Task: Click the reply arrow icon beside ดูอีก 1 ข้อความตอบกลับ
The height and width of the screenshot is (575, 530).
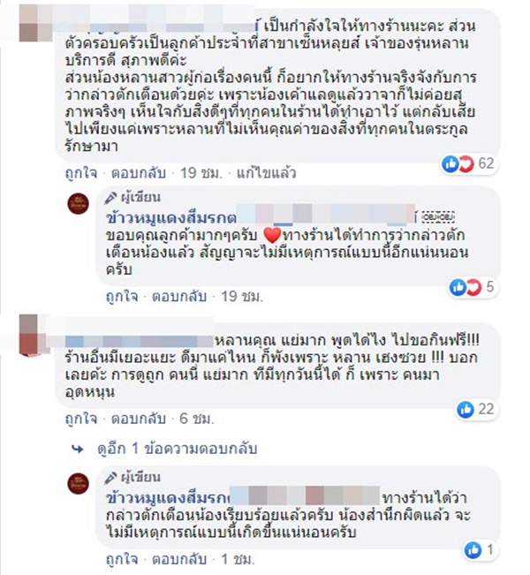Action: [78, 449]
